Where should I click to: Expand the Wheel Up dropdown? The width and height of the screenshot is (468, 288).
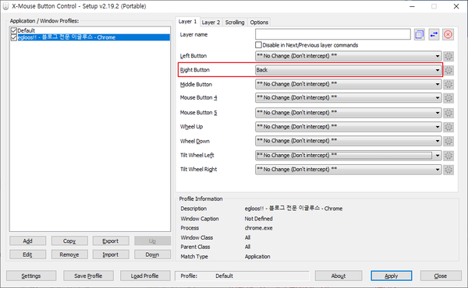coord(348,127)
